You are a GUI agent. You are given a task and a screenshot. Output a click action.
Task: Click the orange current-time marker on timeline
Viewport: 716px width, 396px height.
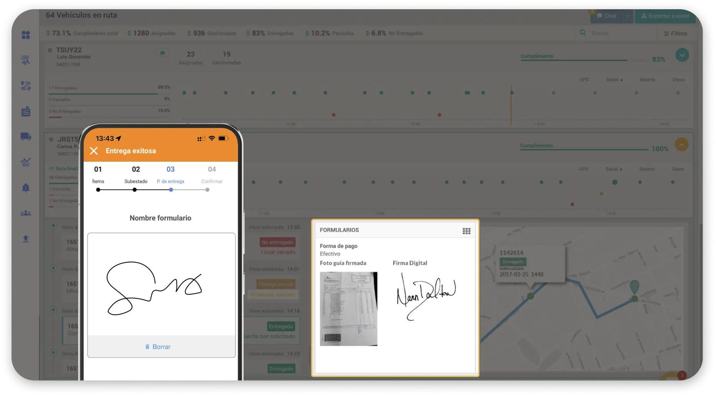511,105
